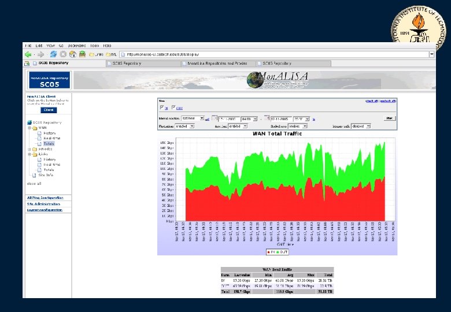Click the check all link

[x=372, y=101]
